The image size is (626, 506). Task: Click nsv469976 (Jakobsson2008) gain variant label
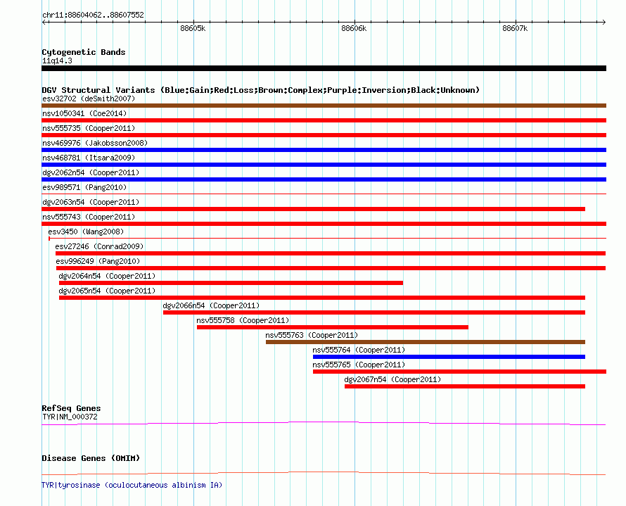pos(95,143)
